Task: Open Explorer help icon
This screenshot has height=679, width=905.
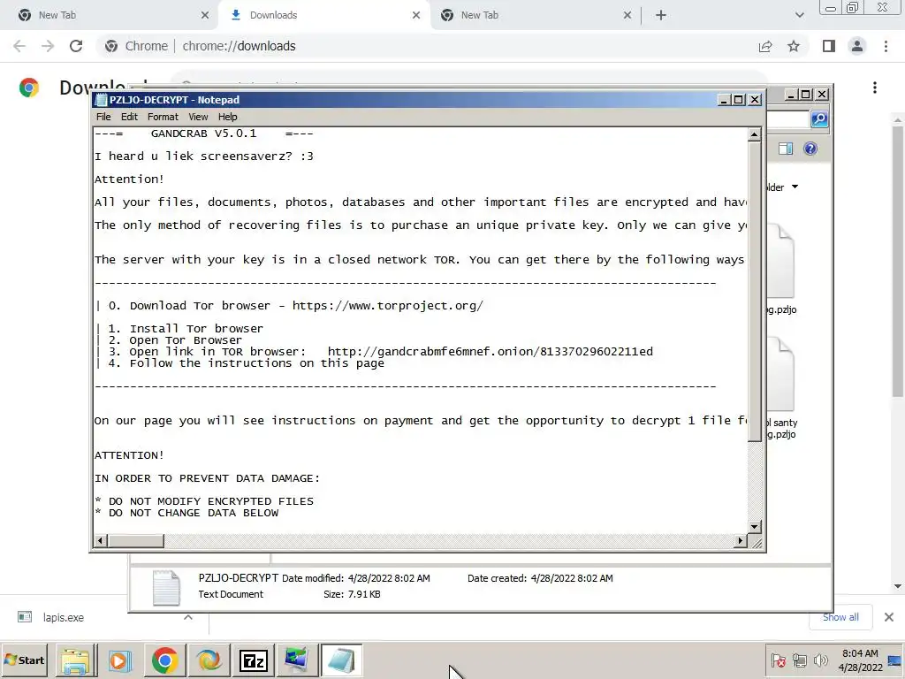Action: pyautogui.click(x=810, y=149)
